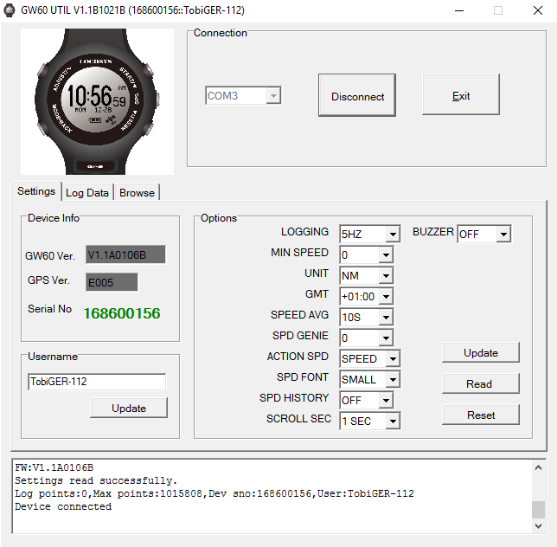Click the Reset button
The height and width of the screenshot is (547, 557).
pos(481,415)
